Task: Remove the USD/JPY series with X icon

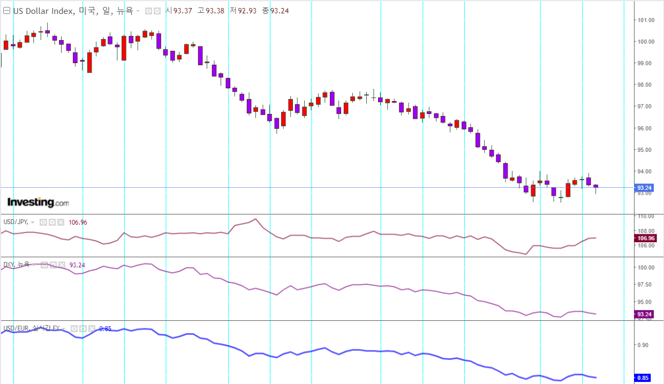Action: tap(61, 222)
